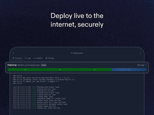Select the 'Created Repl layer' log line
Viewport: 154px width, 115px height.
click(33, 97)
